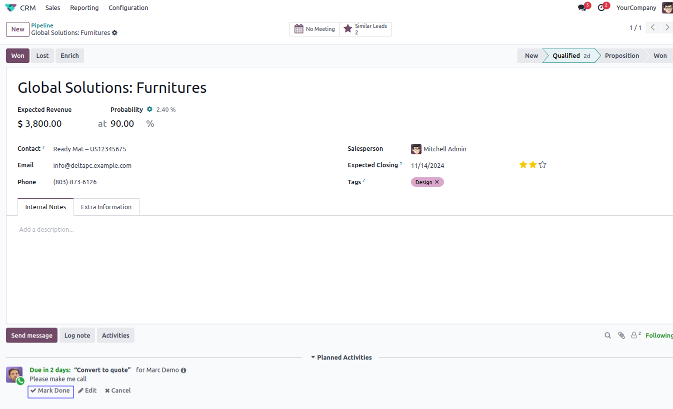Remove the Design tag

click(437, 182)
